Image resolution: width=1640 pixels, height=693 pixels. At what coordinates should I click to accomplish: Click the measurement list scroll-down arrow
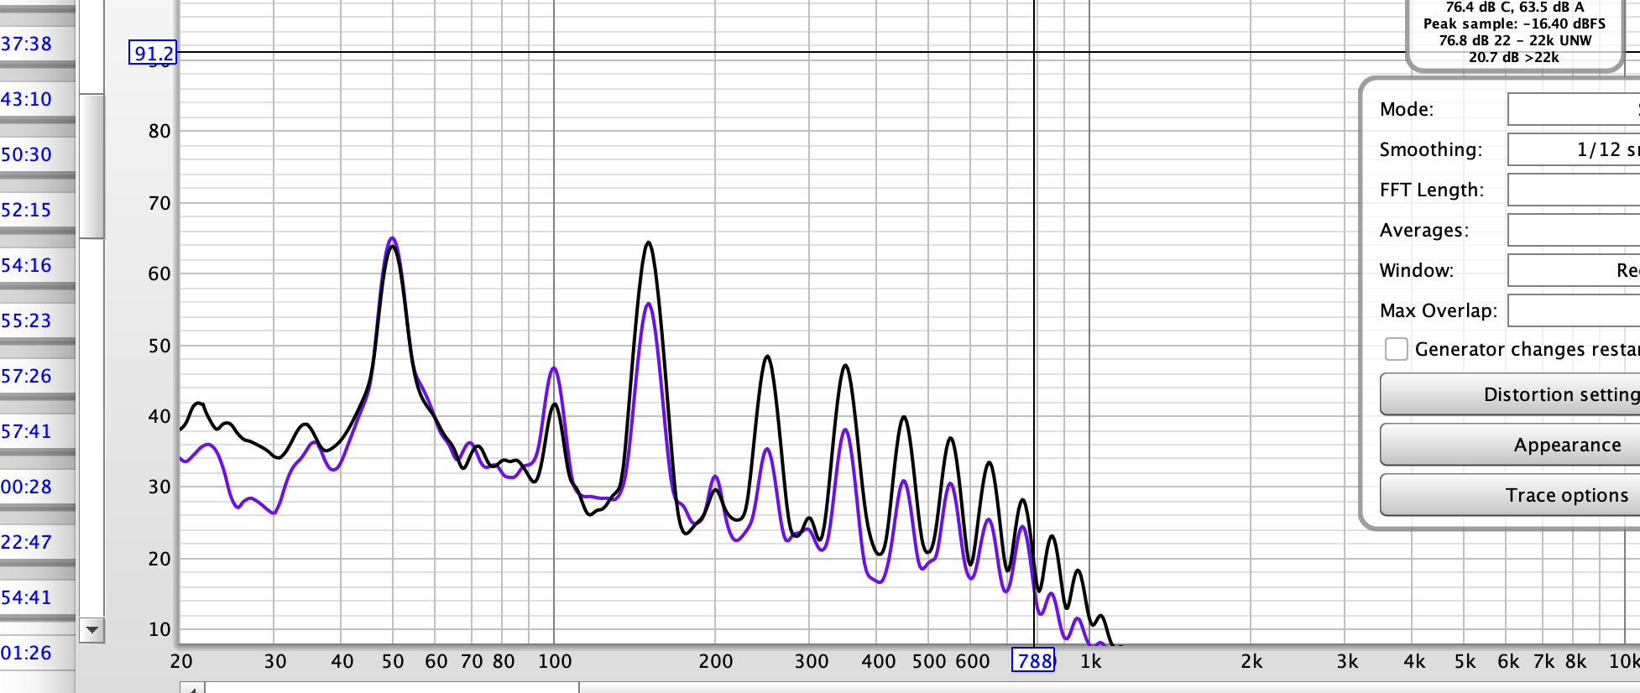coord(91,630)
